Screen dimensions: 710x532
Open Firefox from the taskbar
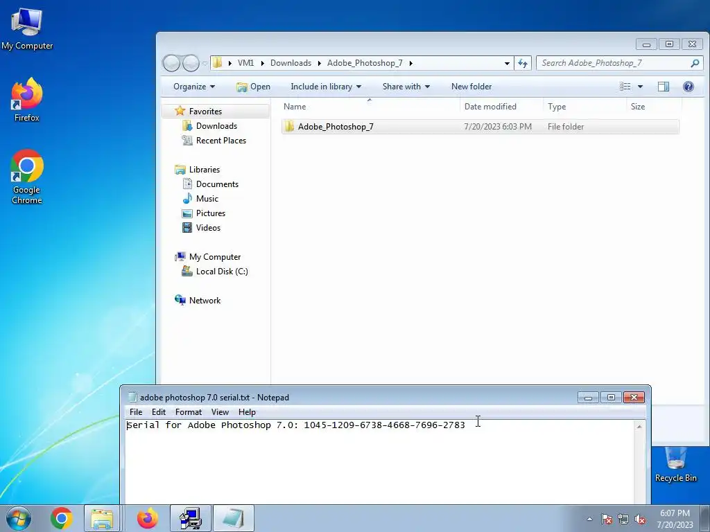click(x=147, y=518)
